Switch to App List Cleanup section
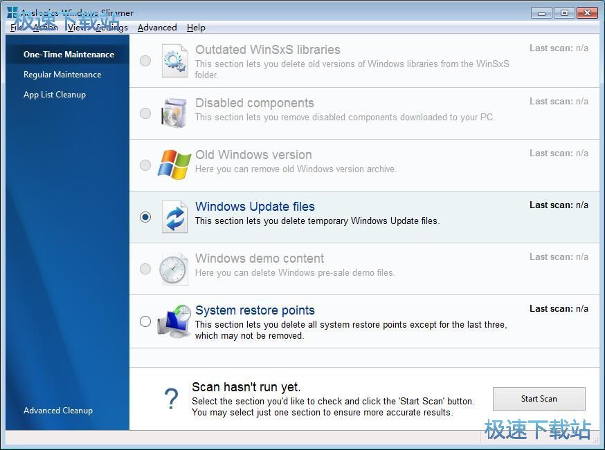Viewport: 605px width, 450px height. tap(55, 95)
